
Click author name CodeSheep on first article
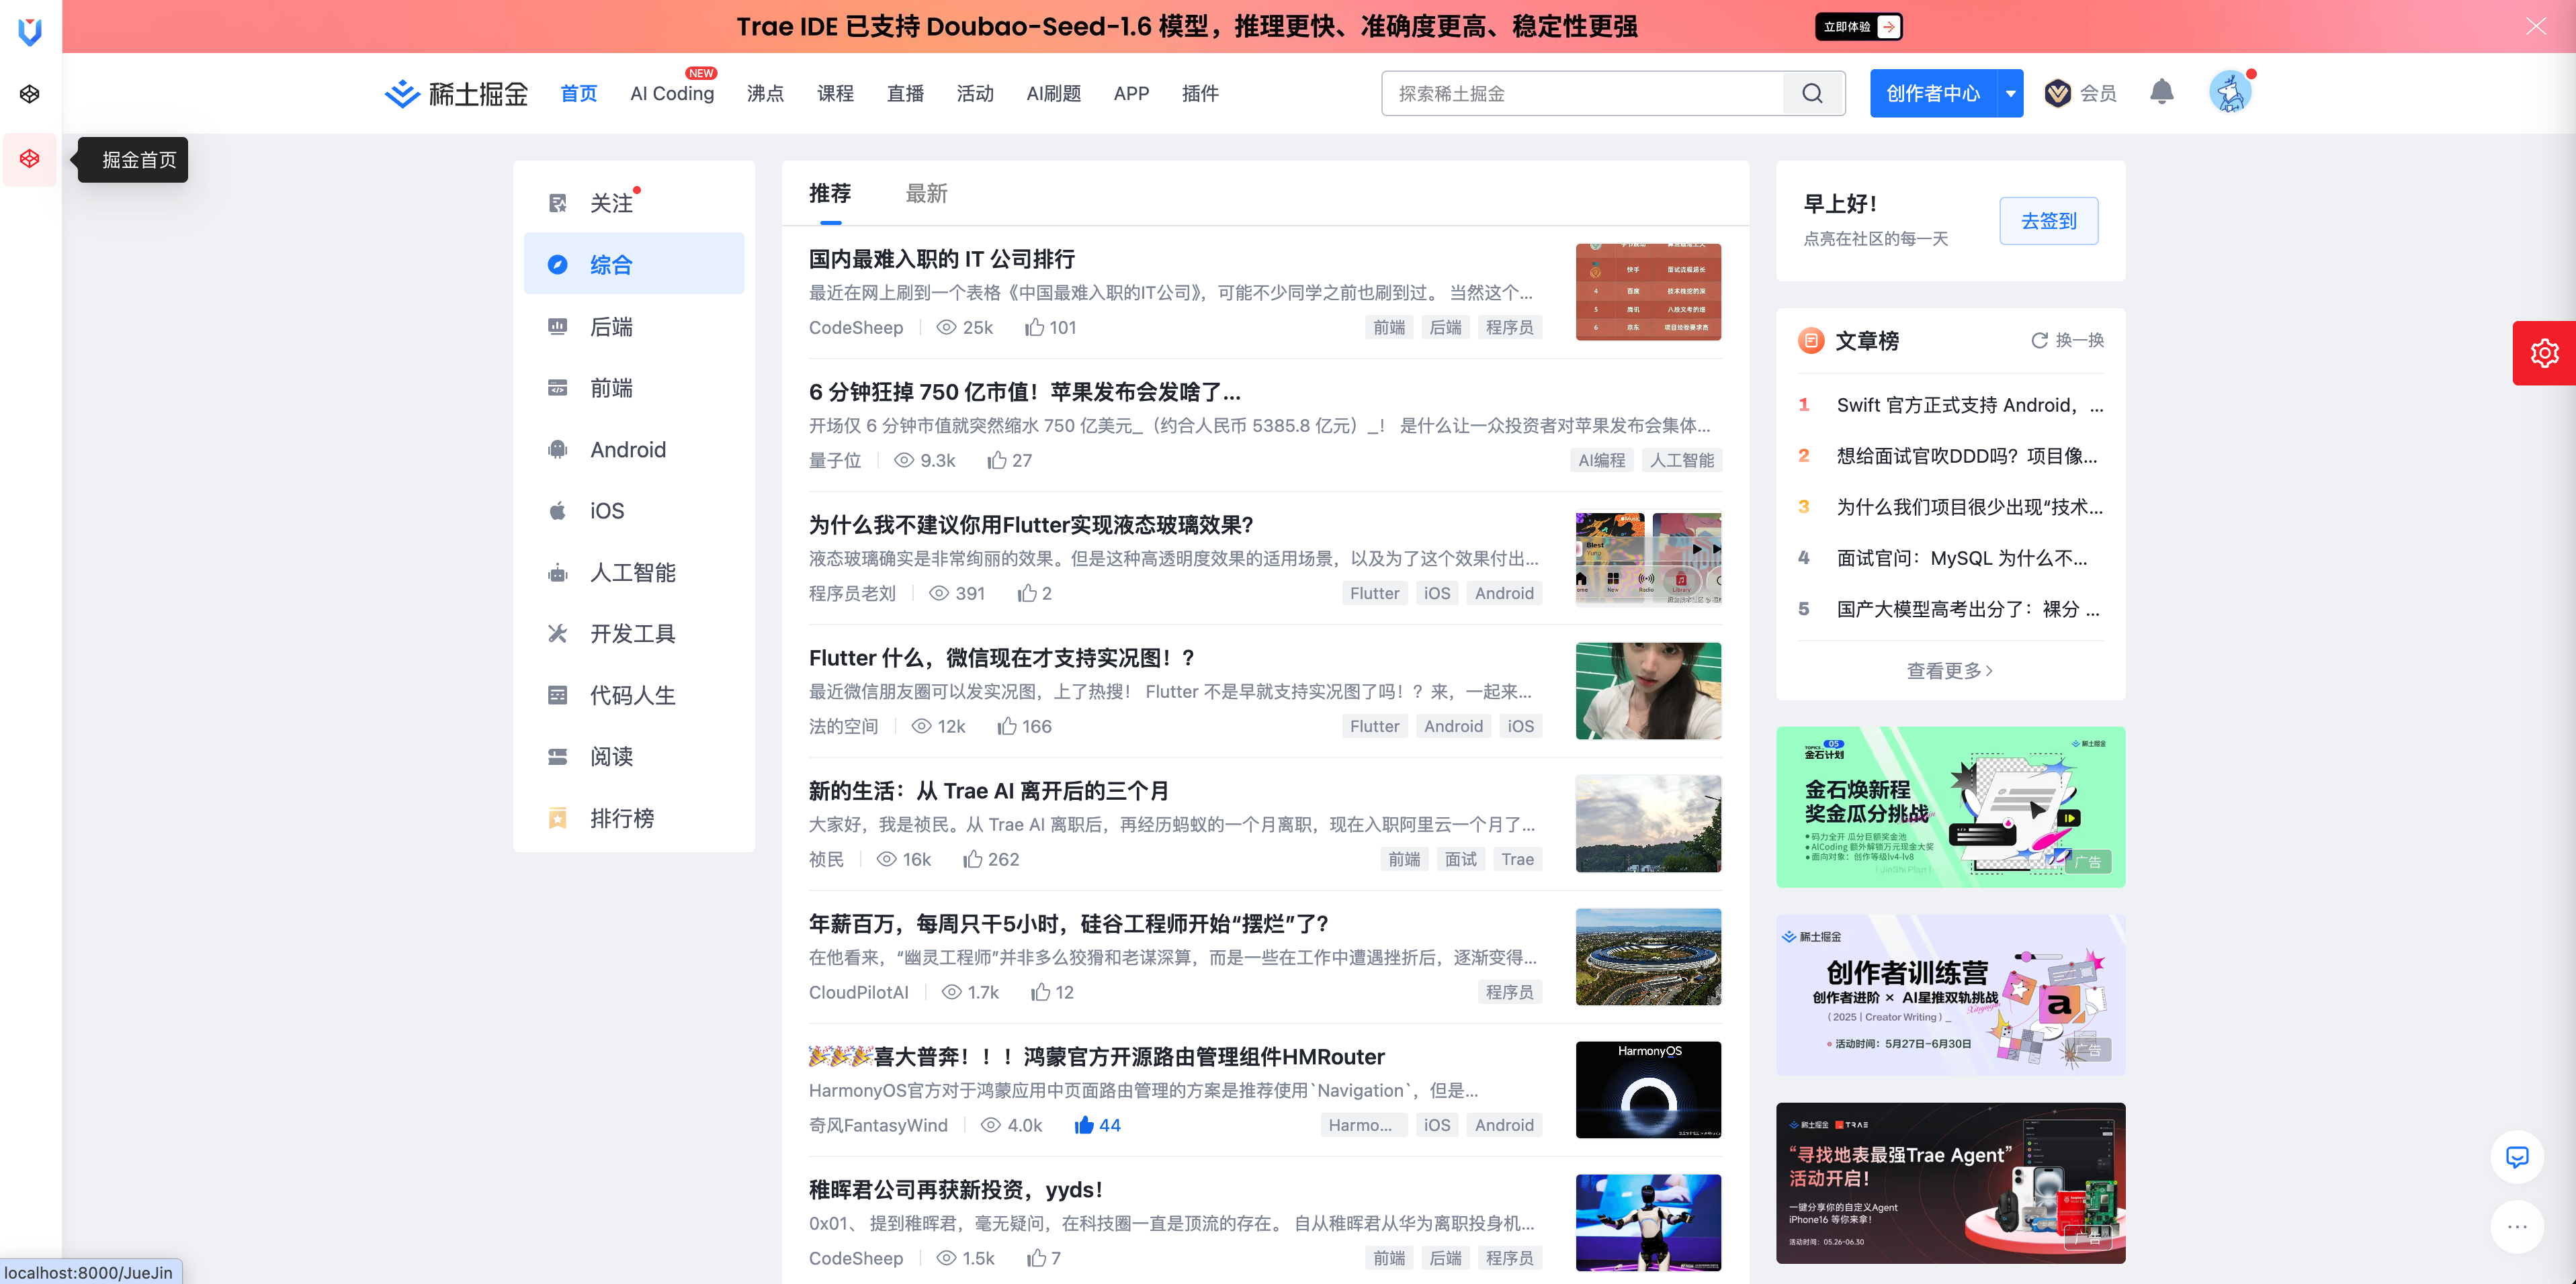coord(856,328)
